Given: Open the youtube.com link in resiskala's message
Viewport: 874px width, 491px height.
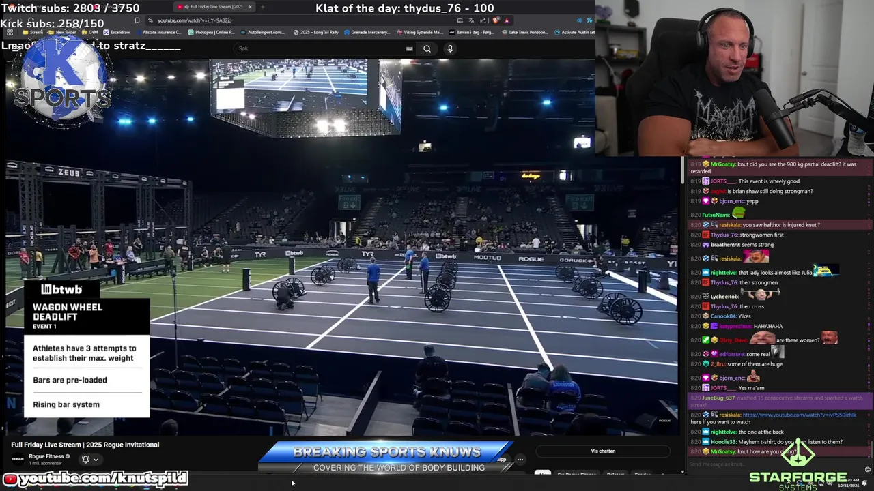Looking at the screenshot, I should pyautogui.click(x=799, y=415).
